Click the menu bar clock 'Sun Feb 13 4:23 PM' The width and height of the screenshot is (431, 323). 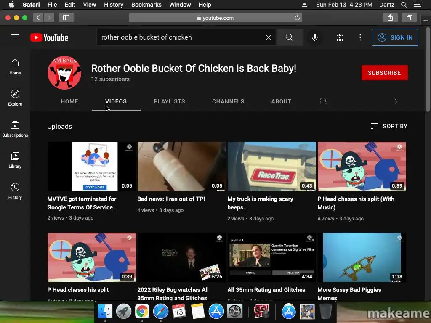[x=344, y=5]
